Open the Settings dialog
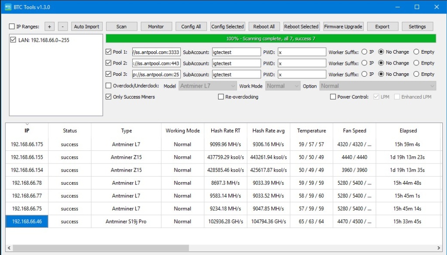 tap(417, 27)
